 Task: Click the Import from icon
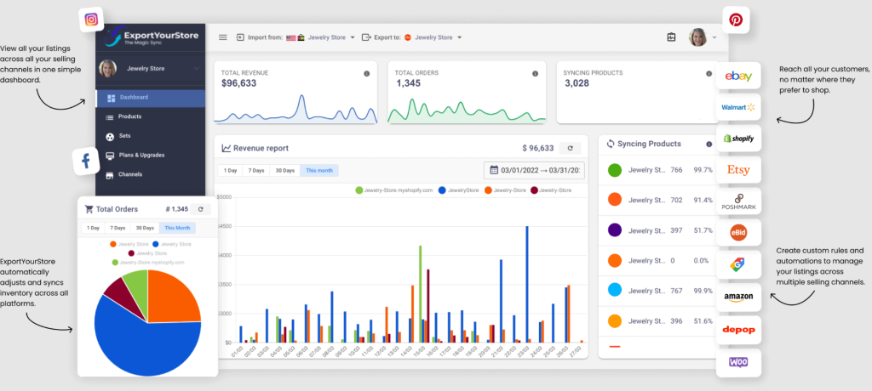(239, 37)
